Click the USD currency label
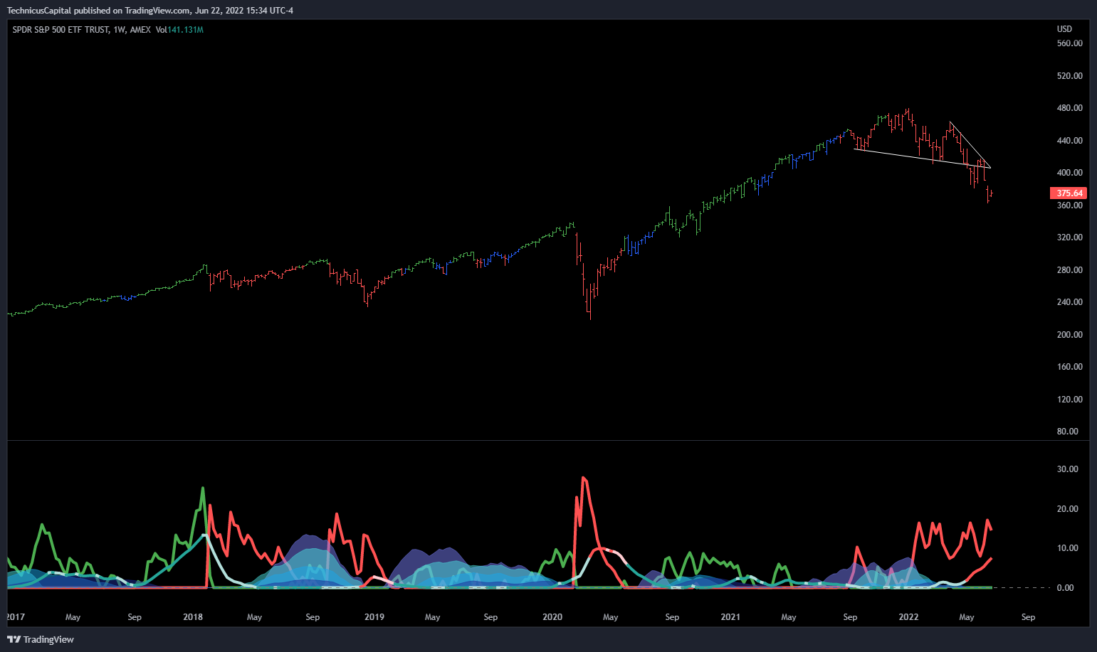Image resolution: width=1097 pixels, height=652 pixels. 1064,29
